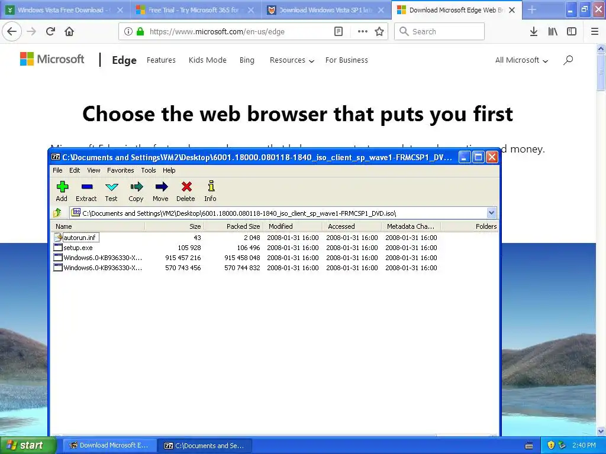Go to the Firefox home page
This screenshot has width=606, height=454.
click(69, 31)
